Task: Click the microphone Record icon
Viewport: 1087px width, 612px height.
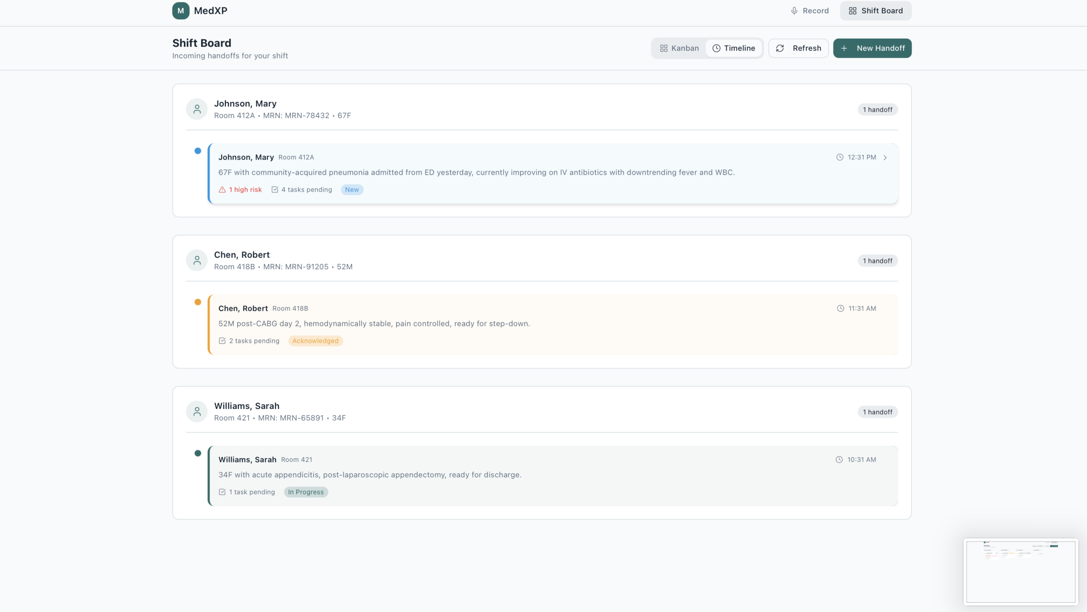Action: click(794, 11)
